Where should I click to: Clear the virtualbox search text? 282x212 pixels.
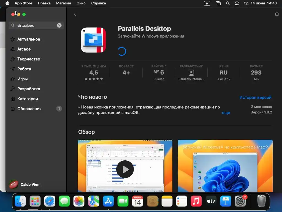59,25
